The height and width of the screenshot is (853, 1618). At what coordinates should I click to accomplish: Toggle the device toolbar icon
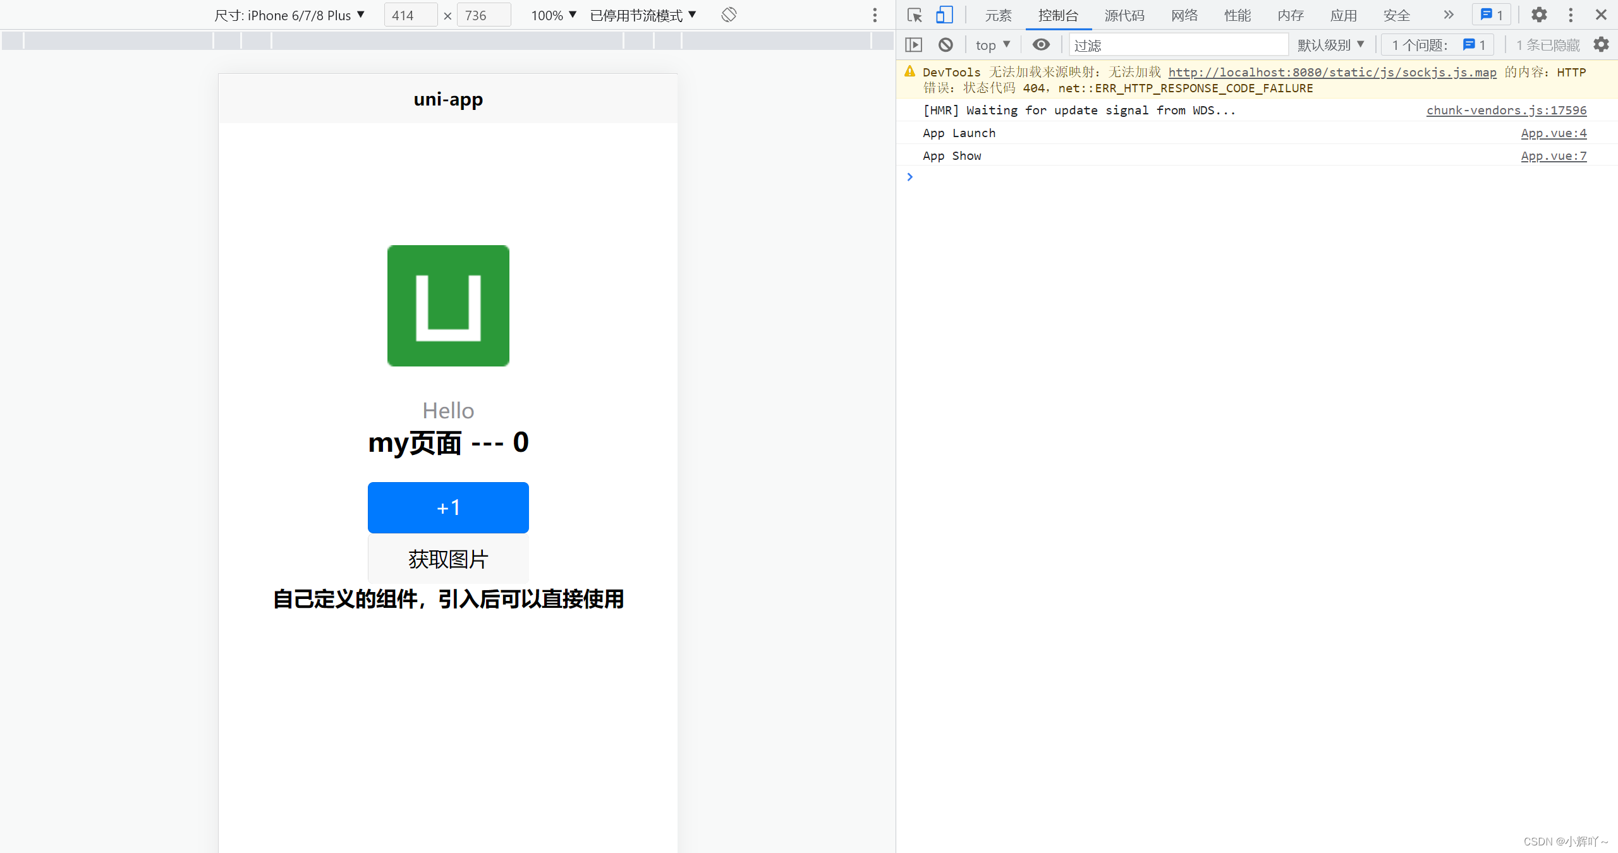944,15
